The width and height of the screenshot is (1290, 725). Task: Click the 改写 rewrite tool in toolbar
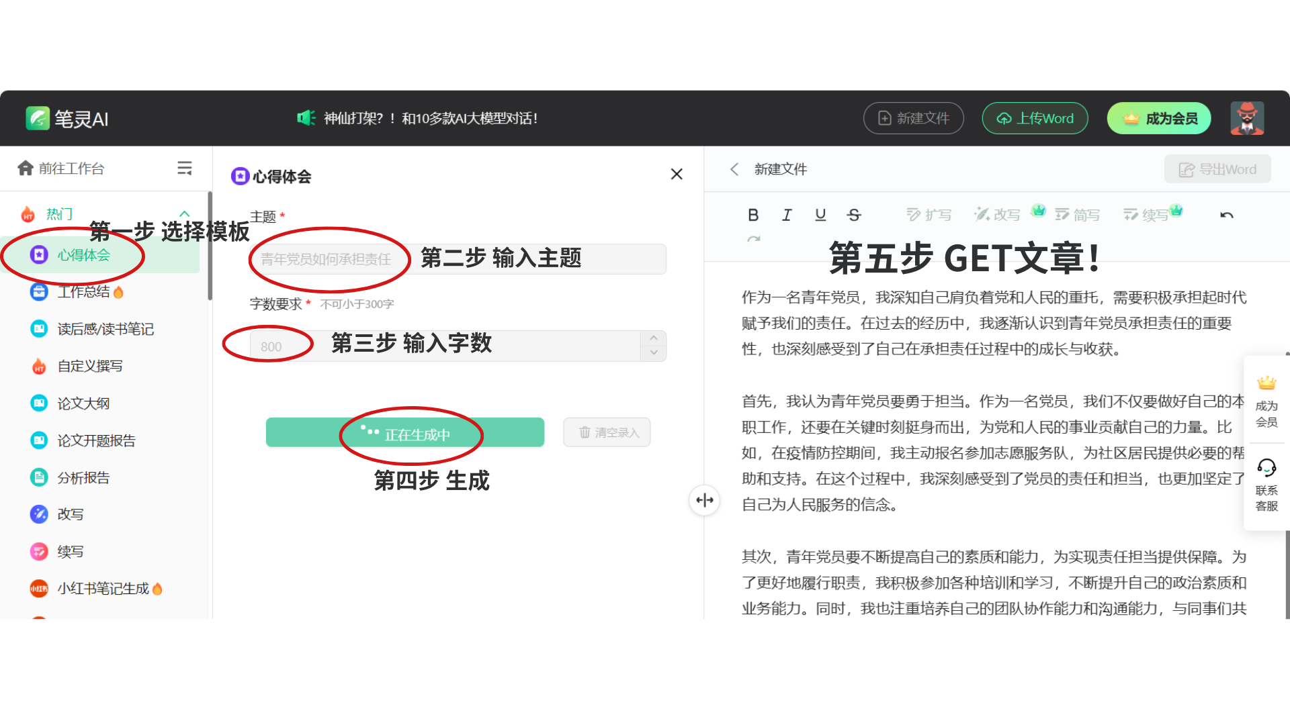[998, 215]
